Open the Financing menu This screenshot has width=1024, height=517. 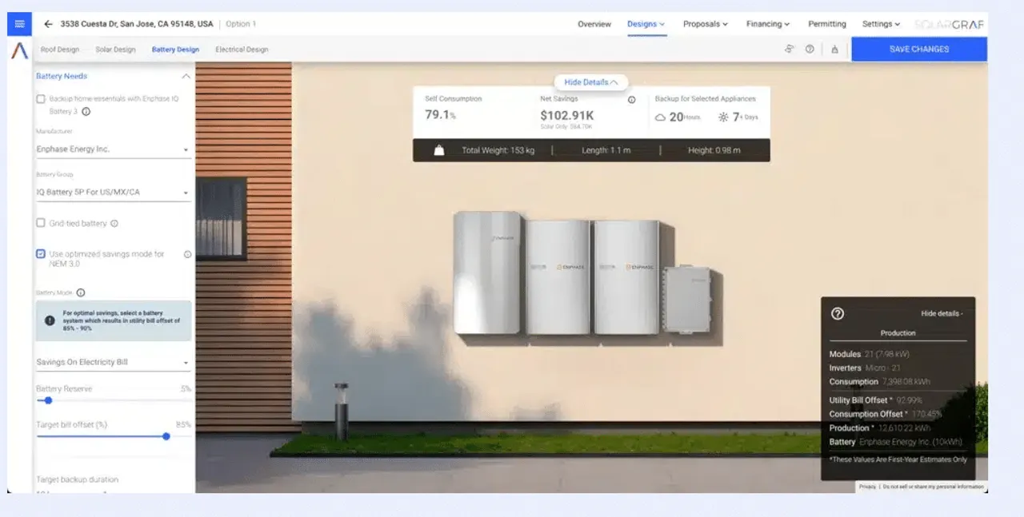[766, 24]
